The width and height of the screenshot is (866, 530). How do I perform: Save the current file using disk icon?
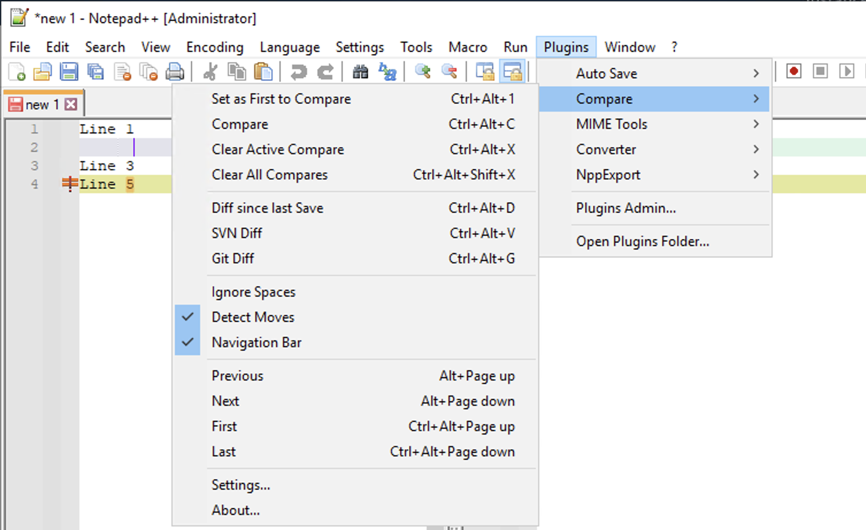coord(69,71)
